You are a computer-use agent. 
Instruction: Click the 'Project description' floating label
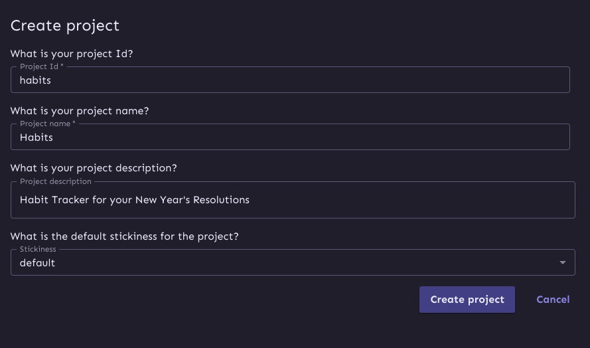tap(56, 181)
